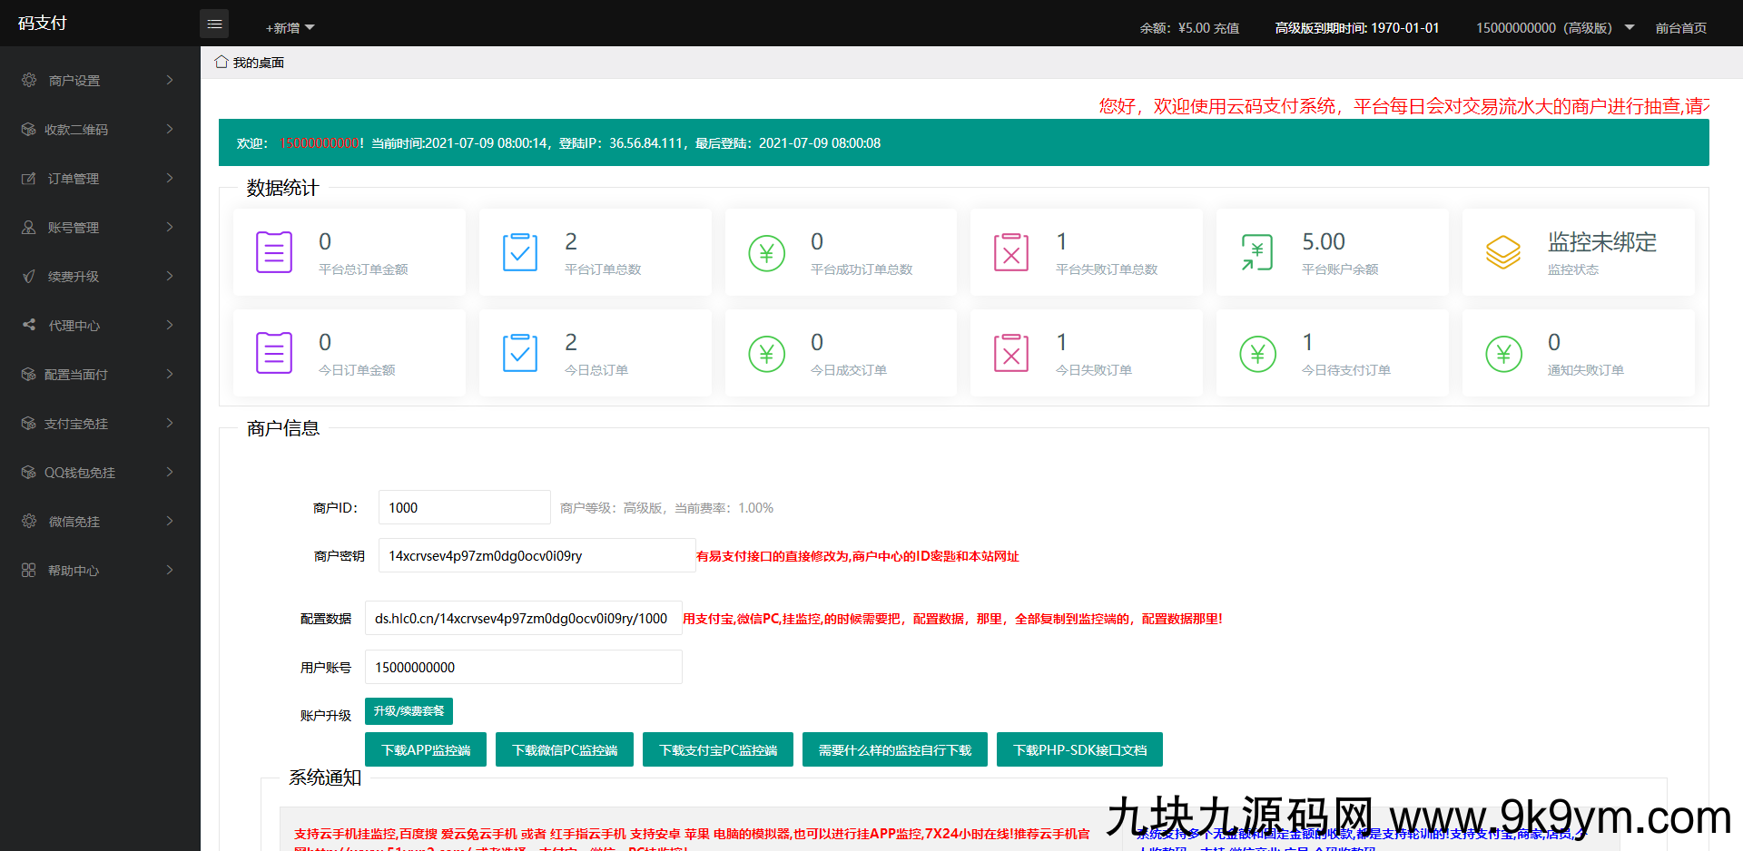1743x851 pixels.
Task: Click the blue checklist icon for 平台订单总数
Action: [x=519, y=252]
